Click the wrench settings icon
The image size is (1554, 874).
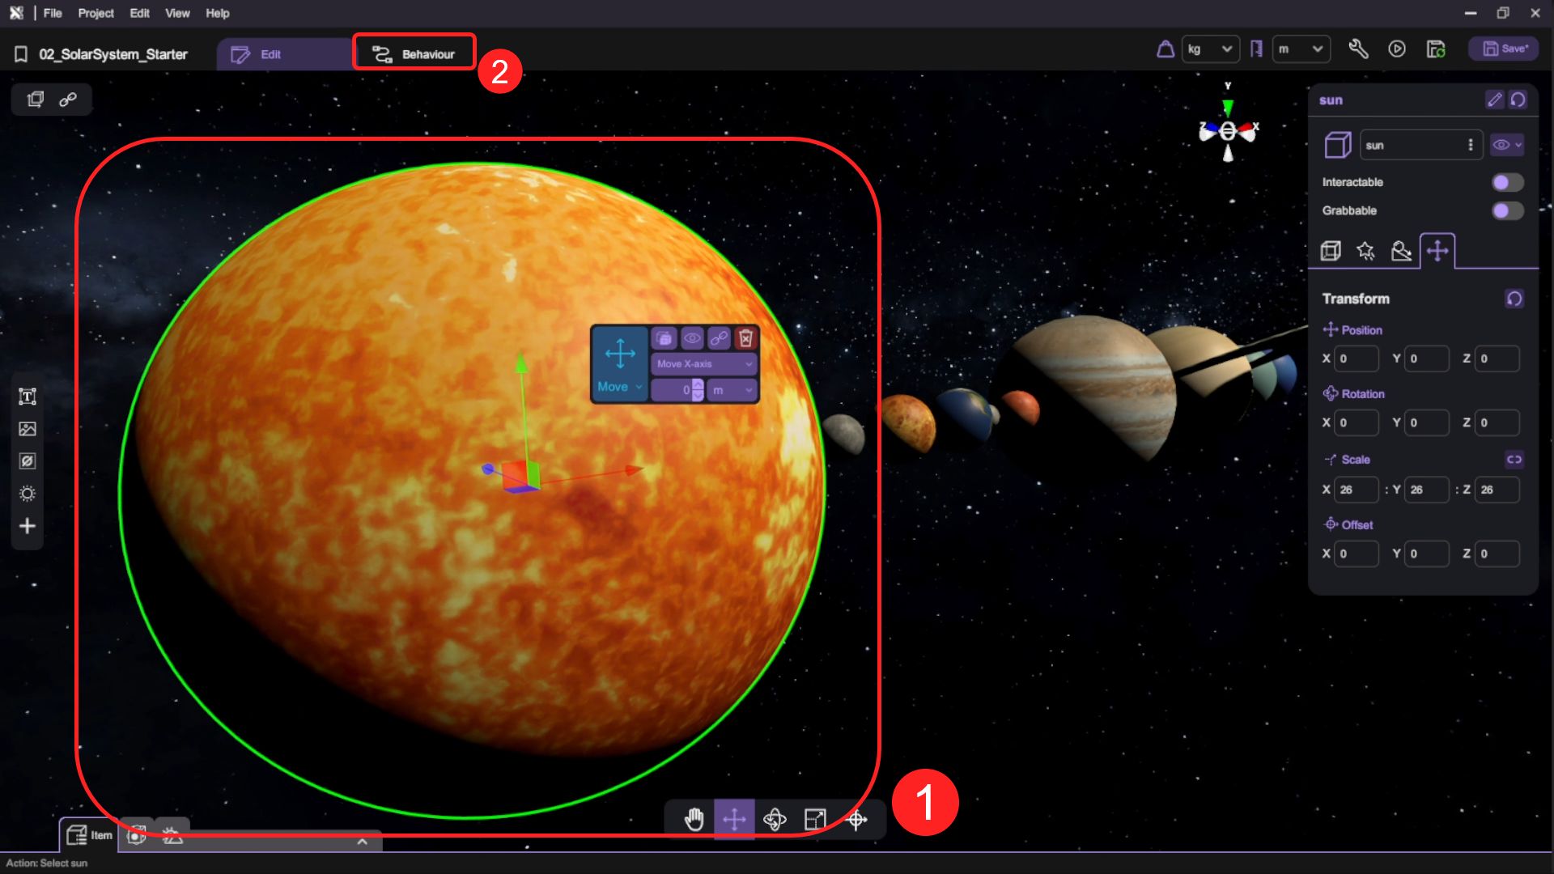point(1358,49)
